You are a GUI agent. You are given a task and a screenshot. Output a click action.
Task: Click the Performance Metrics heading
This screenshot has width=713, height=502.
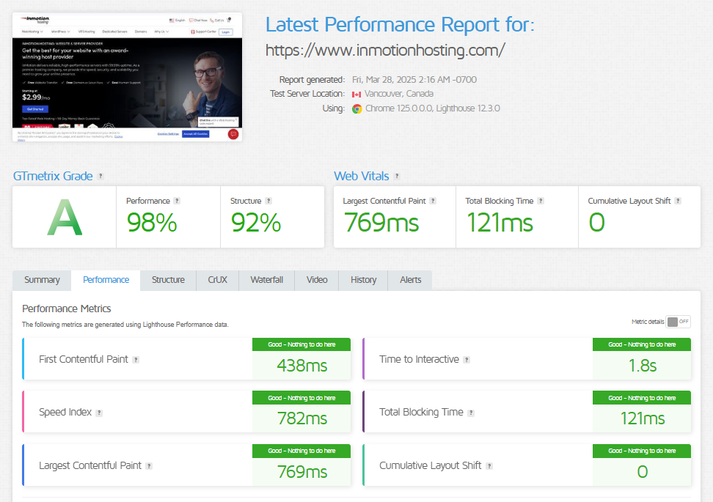click(x=67, y=309)
